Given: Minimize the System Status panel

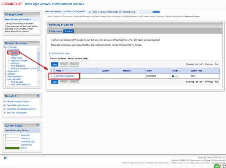Looking at the screenshot, I should [38, 125].
